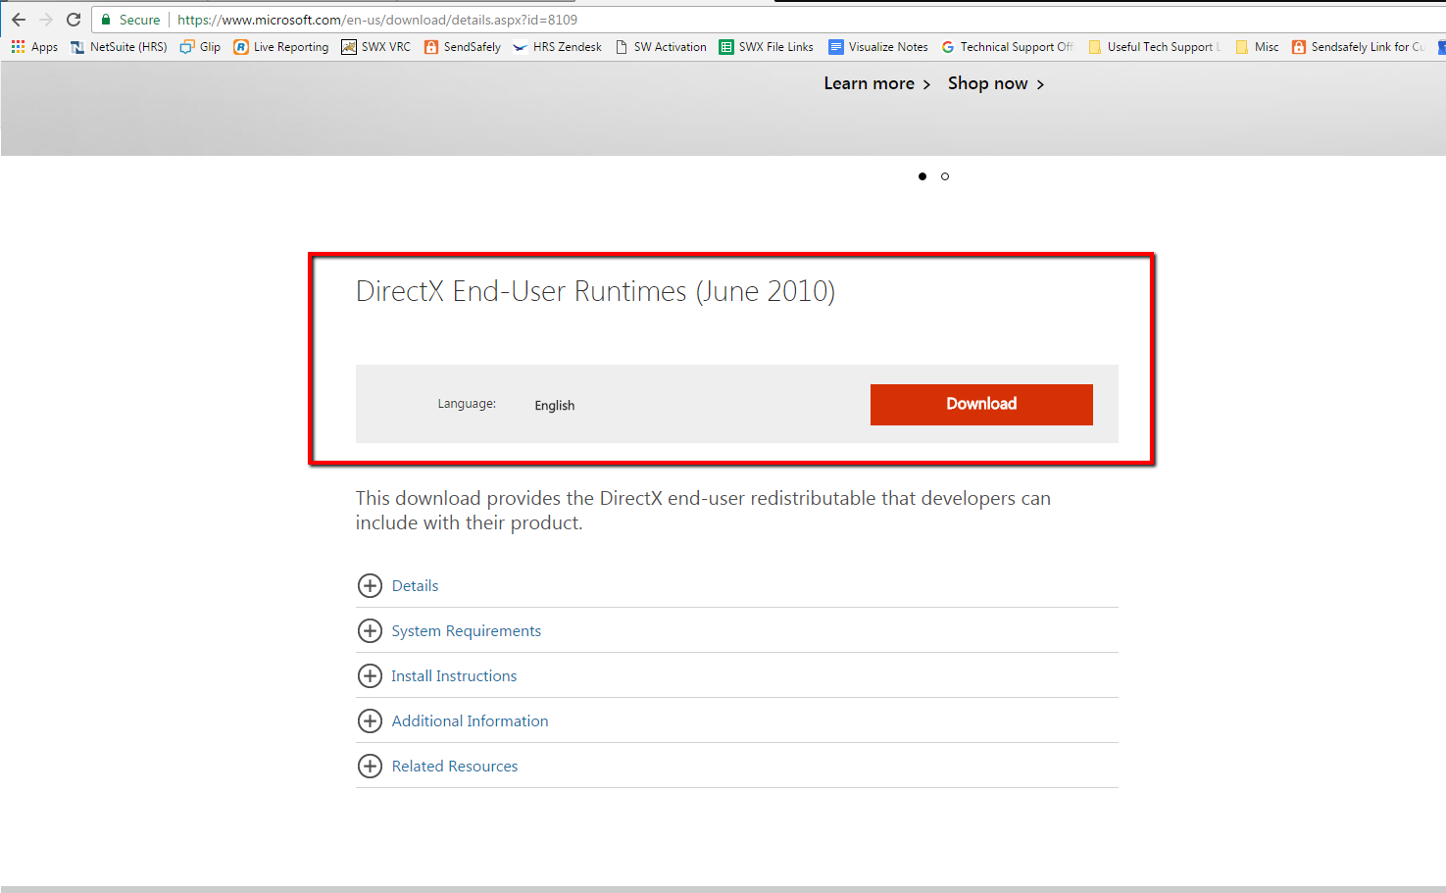The height and width of the screenshot is (893, 1446).
Task: Click the DirectX End-User Runtimes (June 2010) heading
Action: 595,291
